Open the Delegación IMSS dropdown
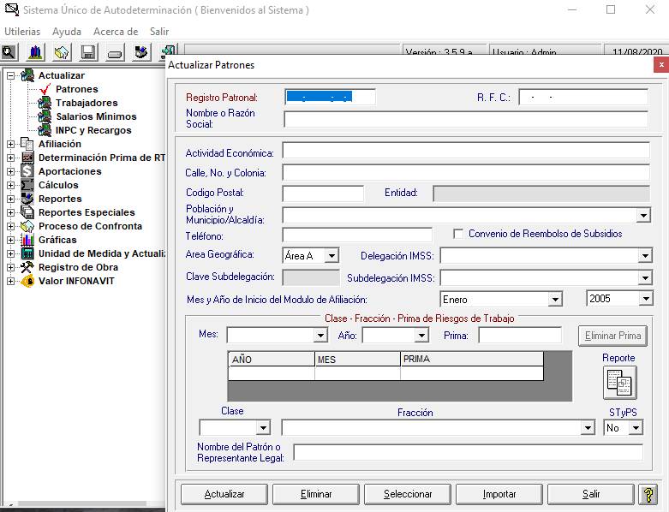Screen dimensions: 669x512 coord(644,255)
